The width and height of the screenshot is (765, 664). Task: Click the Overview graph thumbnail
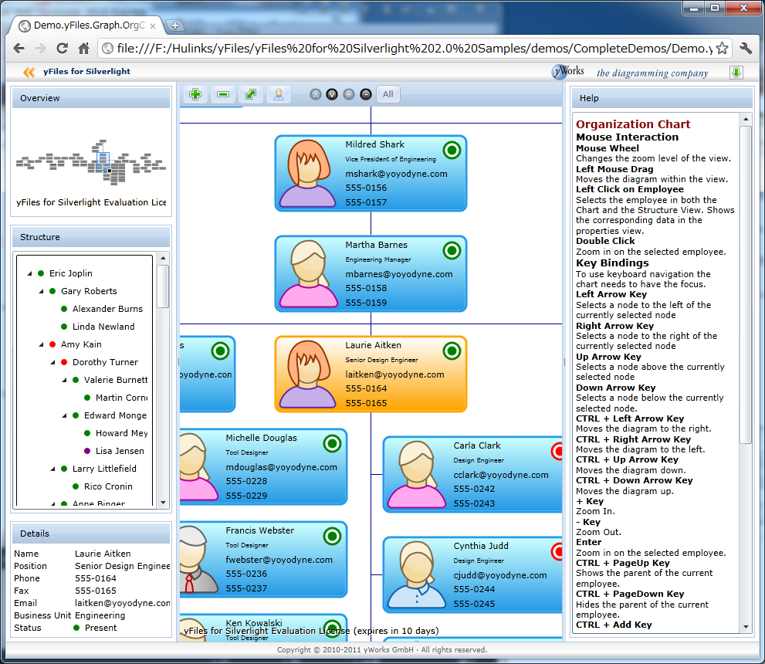tap(91, 162)
